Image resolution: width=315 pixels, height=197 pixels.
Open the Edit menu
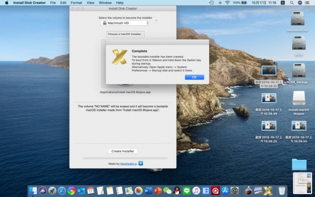(x=63, y=3)
